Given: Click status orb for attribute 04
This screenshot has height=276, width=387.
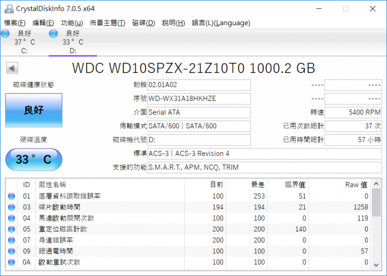Looking at the screenshot, I should tap(12, 219).
